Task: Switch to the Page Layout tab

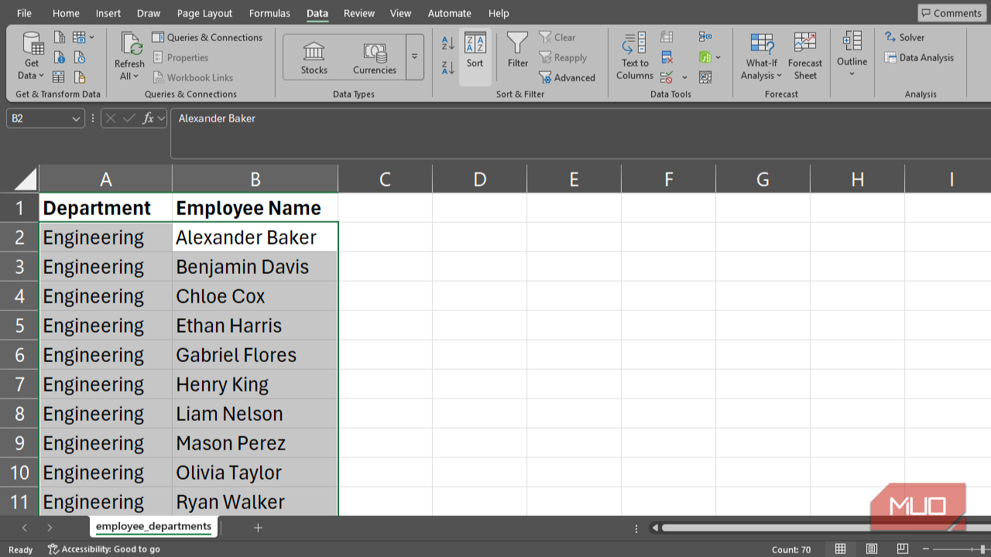Action: tap(204, 13)
